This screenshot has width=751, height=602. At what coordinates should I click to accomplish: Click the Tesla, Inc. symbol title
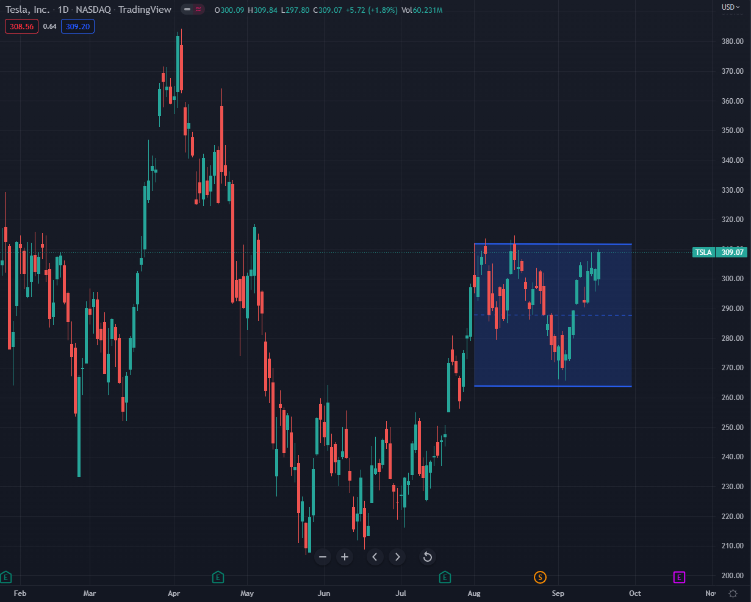coord(27,10)
